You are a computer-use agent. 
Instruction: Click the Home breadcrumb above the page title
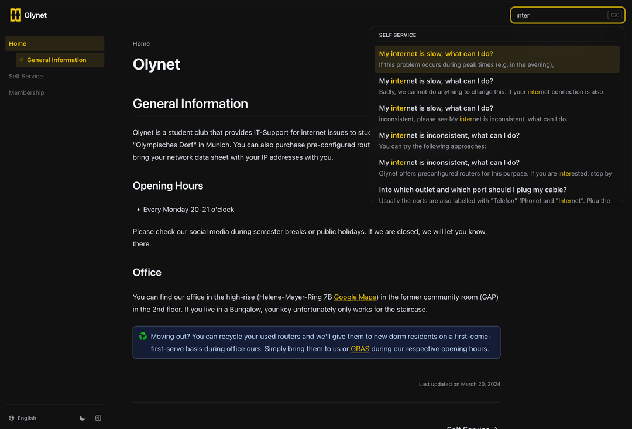[141, 43]
